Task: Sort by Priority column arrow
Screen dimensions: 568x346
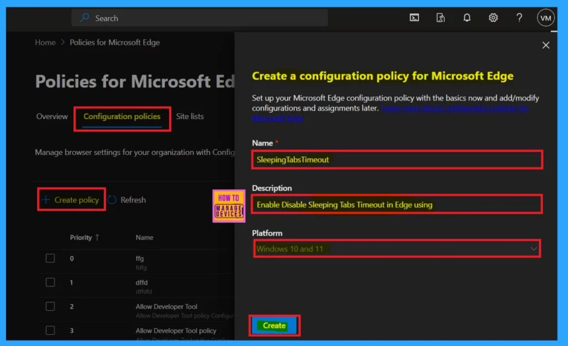Action: 97,237
